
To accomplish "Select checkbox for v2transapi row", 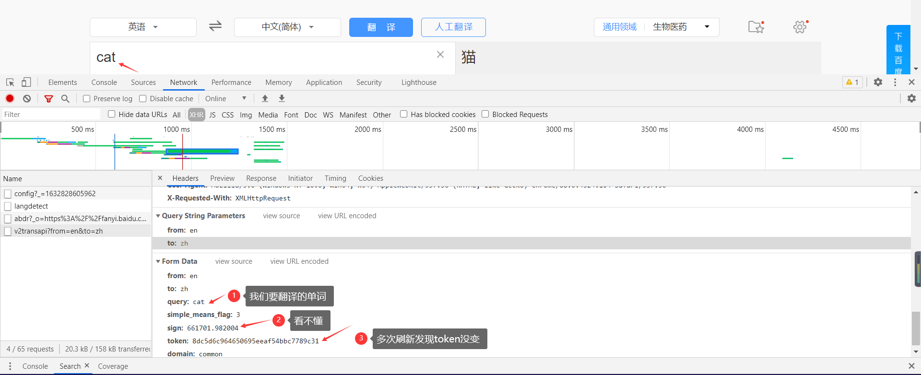I will click(8, 231).
